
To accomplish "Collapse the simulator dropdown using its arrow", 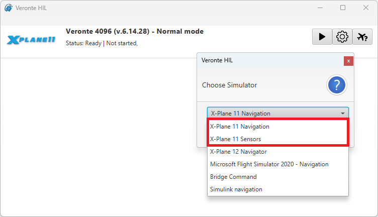I will pyautogui.click(x=342, y=114).
